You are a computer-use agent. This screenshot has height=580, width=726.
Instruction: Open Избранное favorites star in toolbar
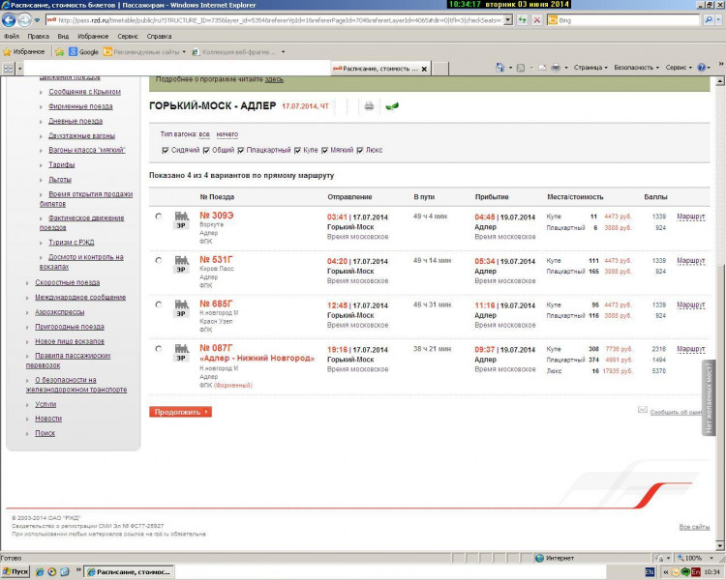coord(26,51)
